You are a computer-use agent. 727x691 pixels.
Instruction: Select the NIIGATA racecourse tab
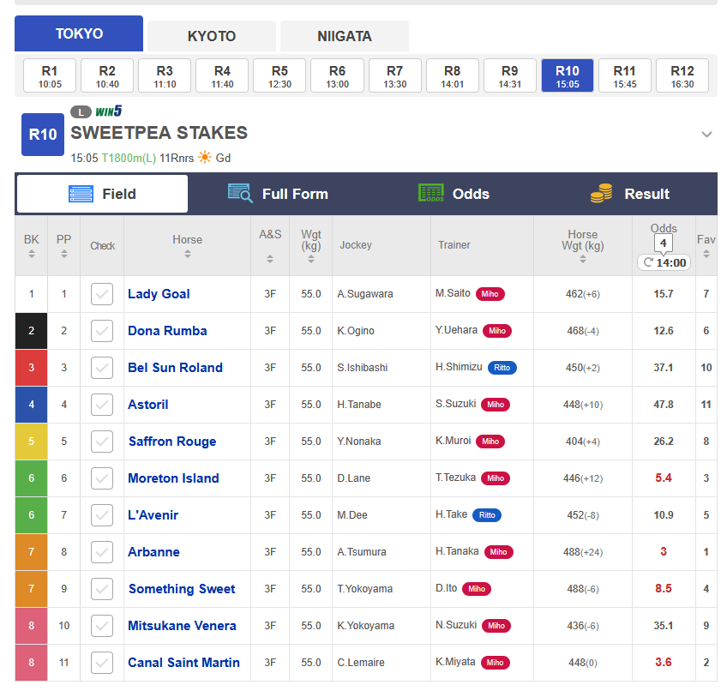pos(345,36)
